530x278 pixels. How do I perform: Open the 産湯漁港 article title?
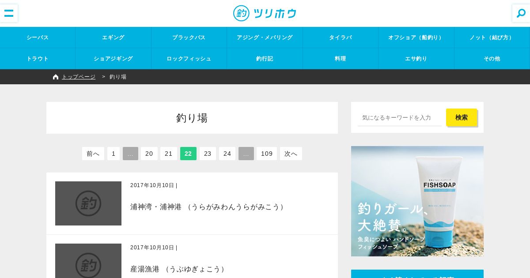[x=178, y=269]
